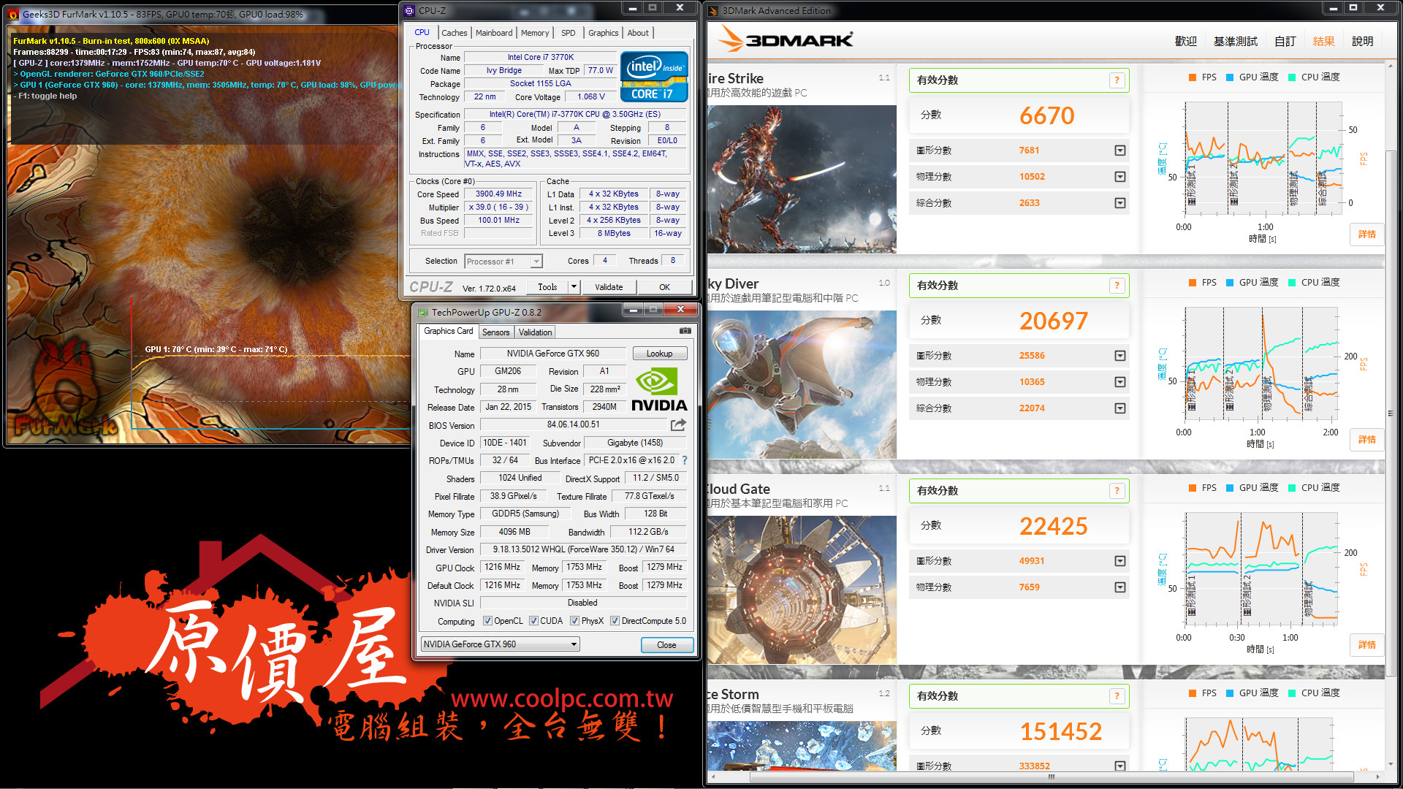Switch to the Graphics tab in CPU-Z
Image resolution: width=1403 pixels, height=789 pixels.
(x=603, y=33)
